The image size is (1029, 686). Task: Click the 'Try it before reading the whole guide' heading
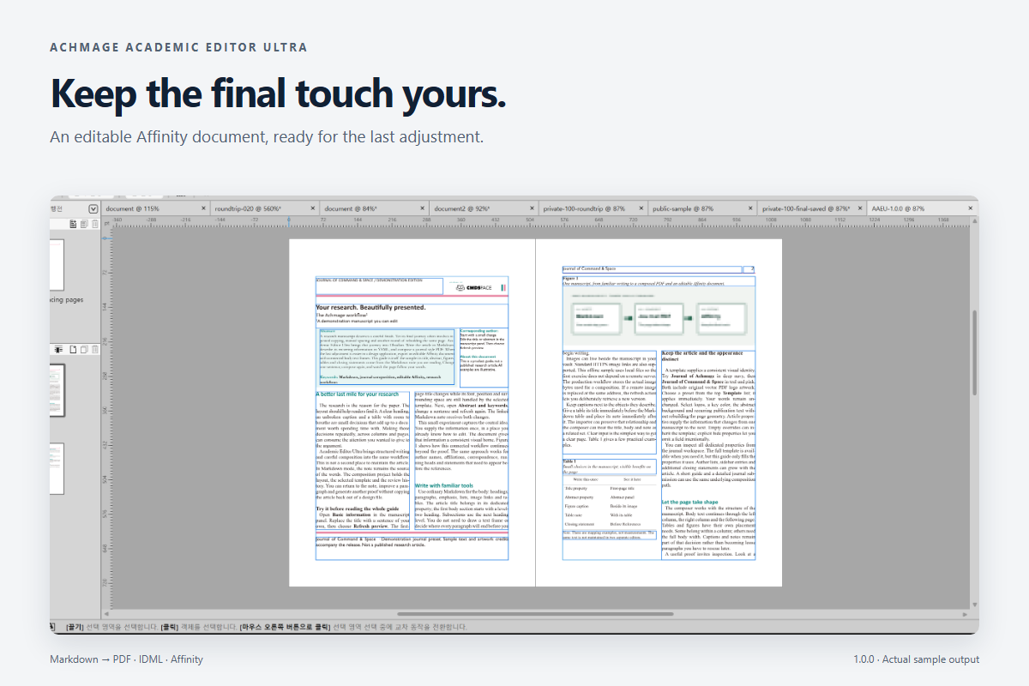[x=358, y=508]
